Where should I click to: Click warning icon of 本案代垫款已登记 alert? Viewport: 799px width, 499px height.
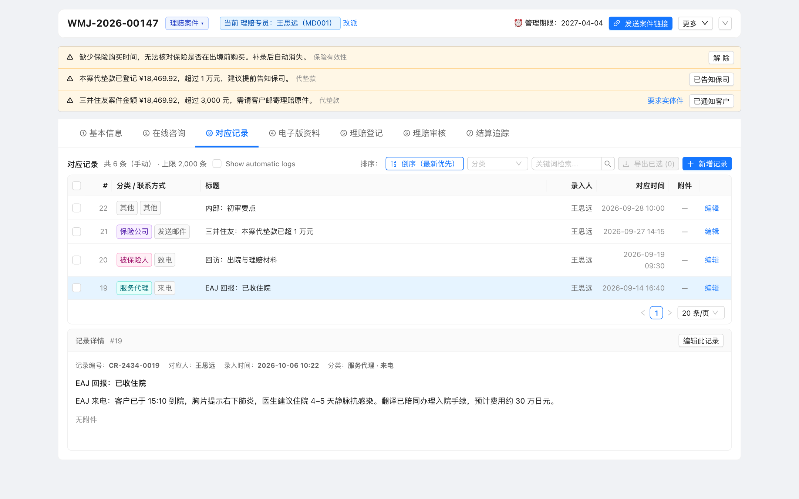point(70,79)
